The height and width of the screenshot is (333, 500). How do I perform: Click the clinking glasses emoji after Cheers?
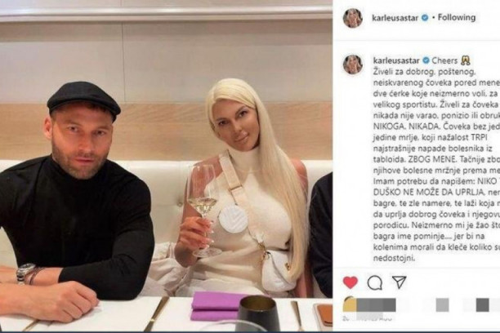(x=465, y=60)
